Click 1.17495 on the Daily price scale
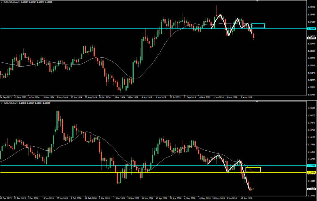The height and width of the screenshot is (201, 317). coord(311,145)
